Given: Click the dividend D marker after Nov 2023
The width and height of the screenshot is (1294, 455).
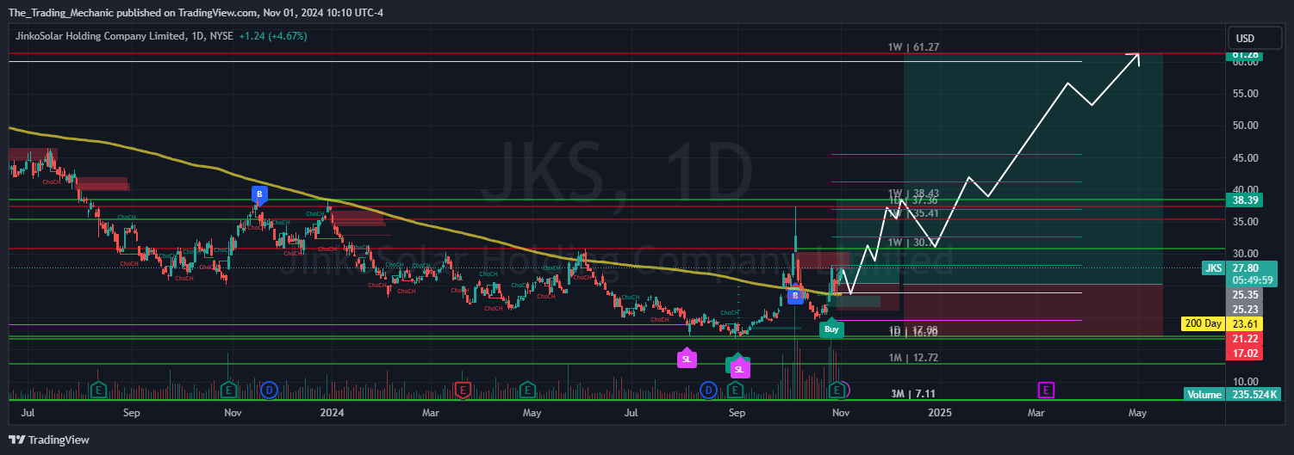Looking at the screenshot, I should tap(268, 390).
